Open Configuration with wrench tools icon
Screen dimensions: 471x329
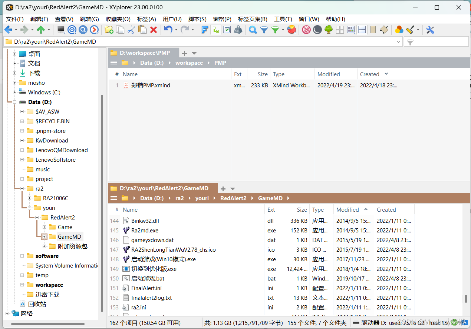coord(430,30)
